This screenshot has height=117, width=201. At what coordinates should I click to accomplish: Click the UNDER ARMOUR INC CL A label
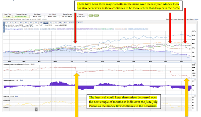click(x=137, y=29)
